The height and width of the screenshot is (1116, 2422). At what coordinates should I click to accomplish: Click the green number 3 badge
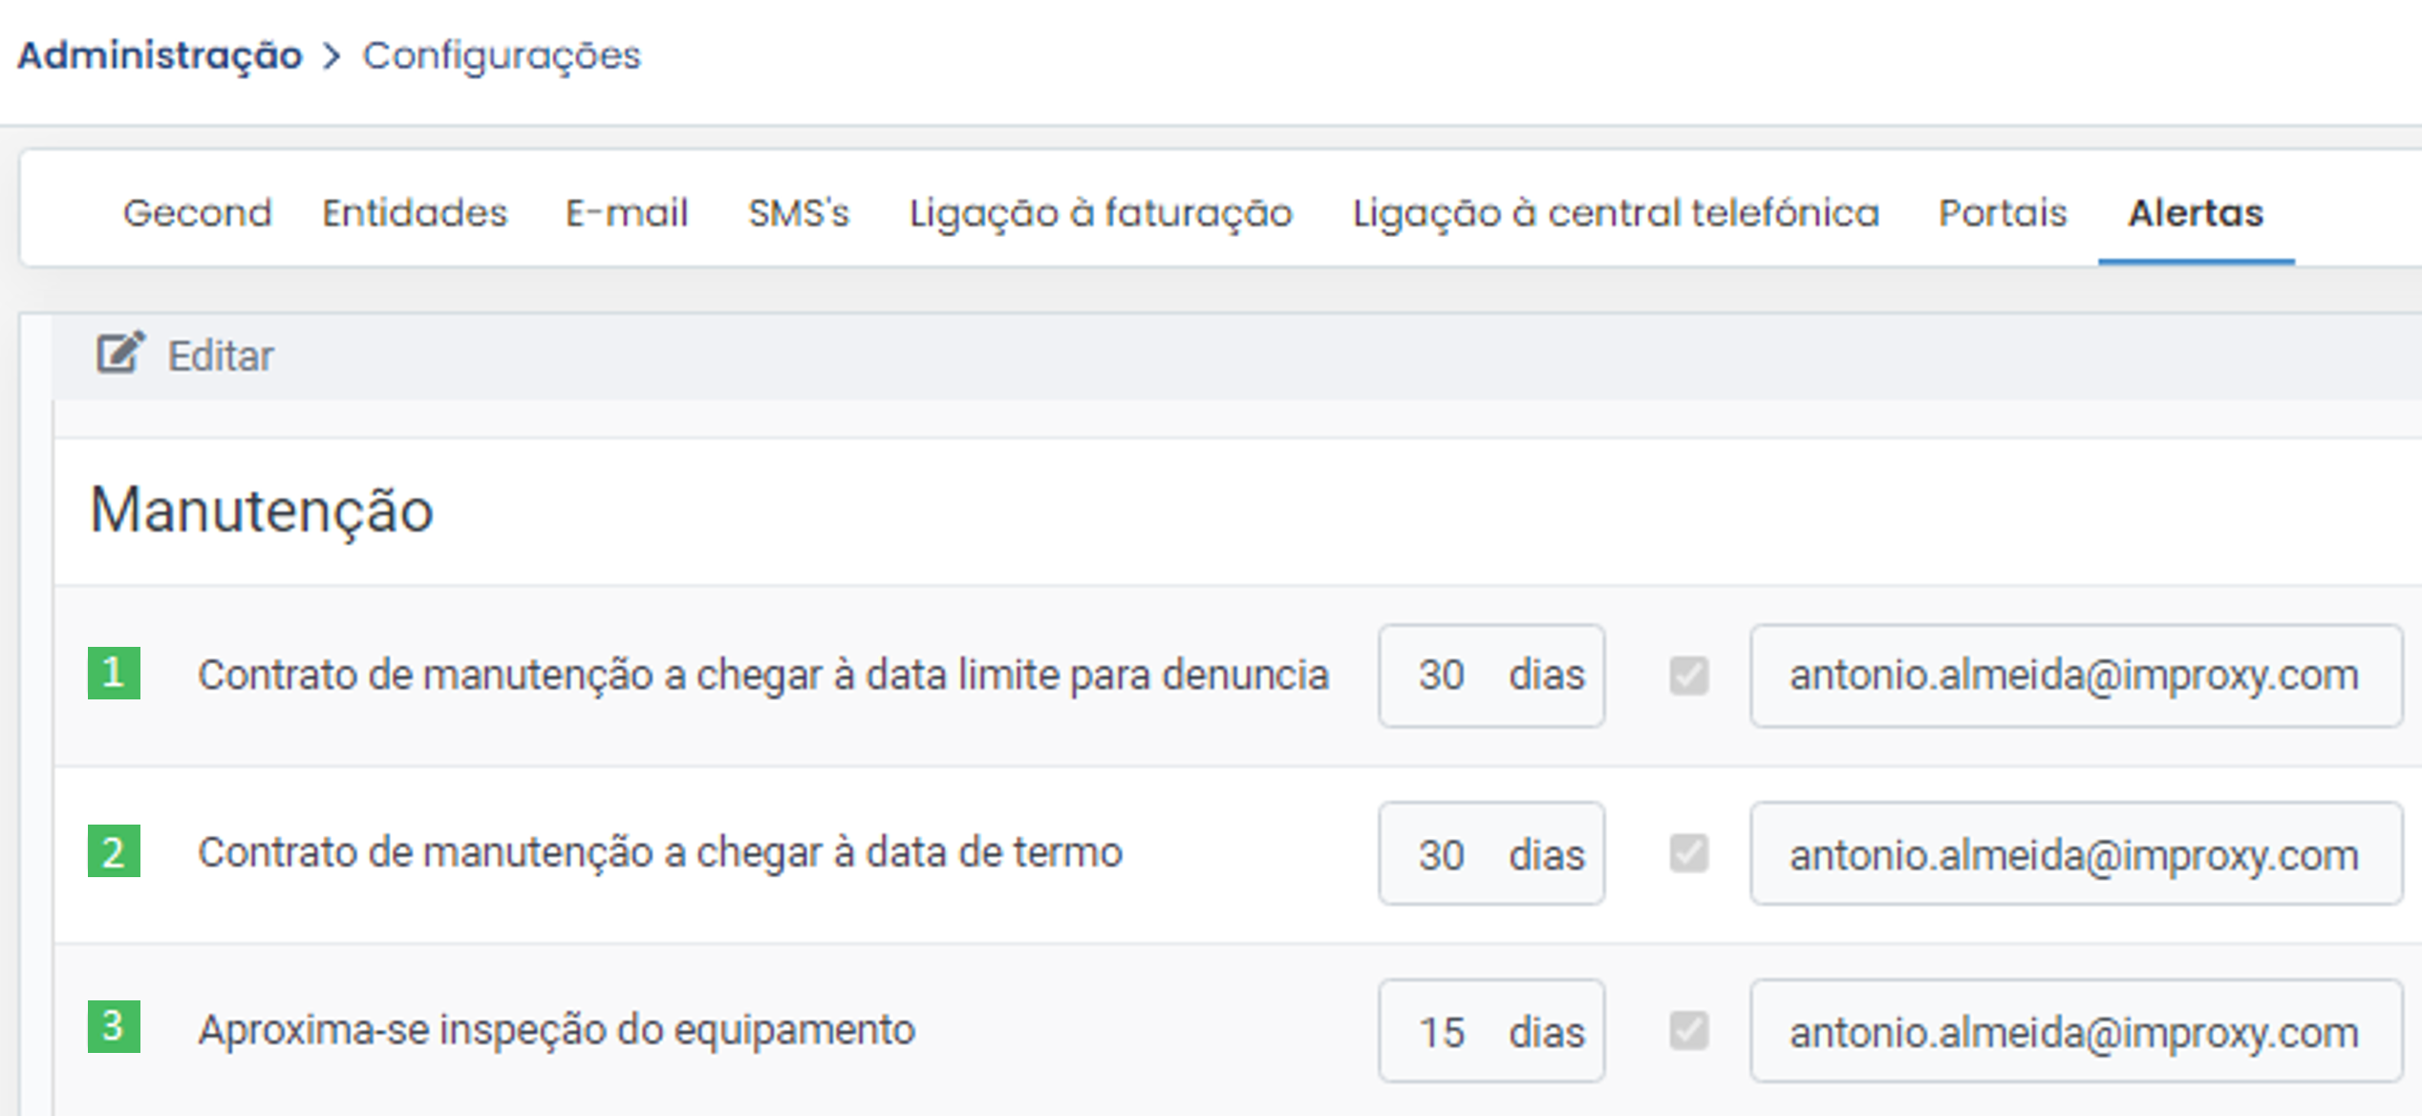tap(114, 1027)
